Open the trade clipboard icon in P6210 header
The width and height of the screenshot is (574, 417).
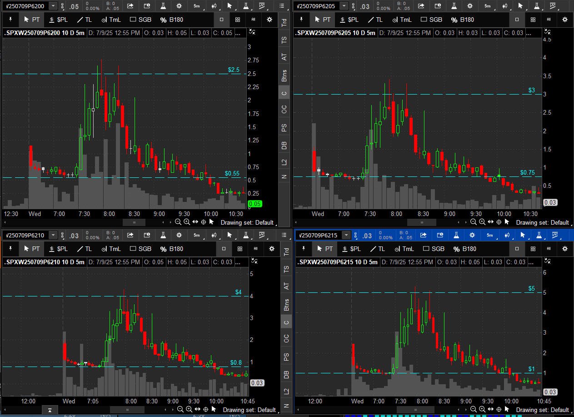pyautogui.click(x=147, y=235)
